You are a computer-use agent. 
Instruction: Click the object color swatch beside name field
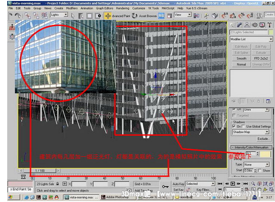271,32
